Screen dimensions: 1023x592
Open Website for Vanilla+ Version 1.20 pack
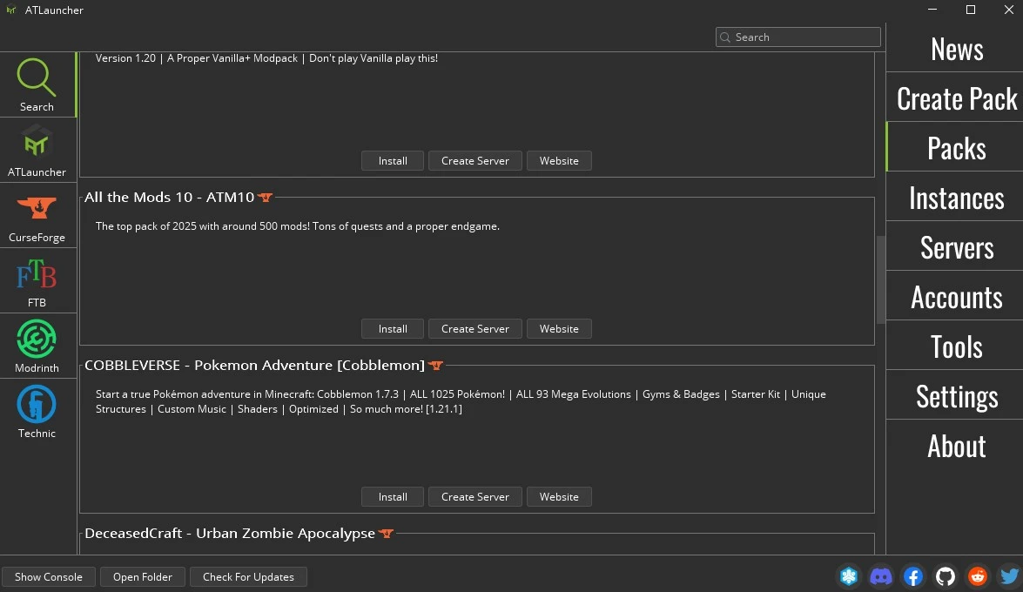point(559,160)
